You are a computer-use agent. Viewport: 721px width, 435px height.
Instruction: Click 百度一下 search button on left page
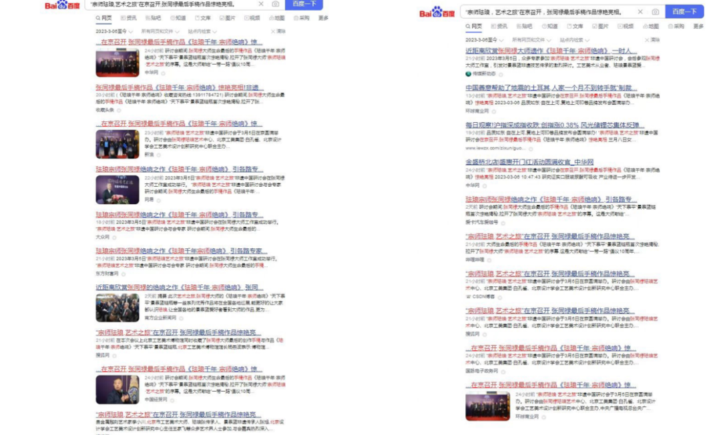point(304,4)
